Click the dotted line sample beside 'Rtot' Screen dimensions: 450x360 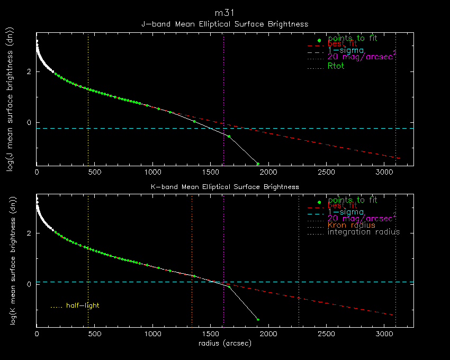[314, 66]
